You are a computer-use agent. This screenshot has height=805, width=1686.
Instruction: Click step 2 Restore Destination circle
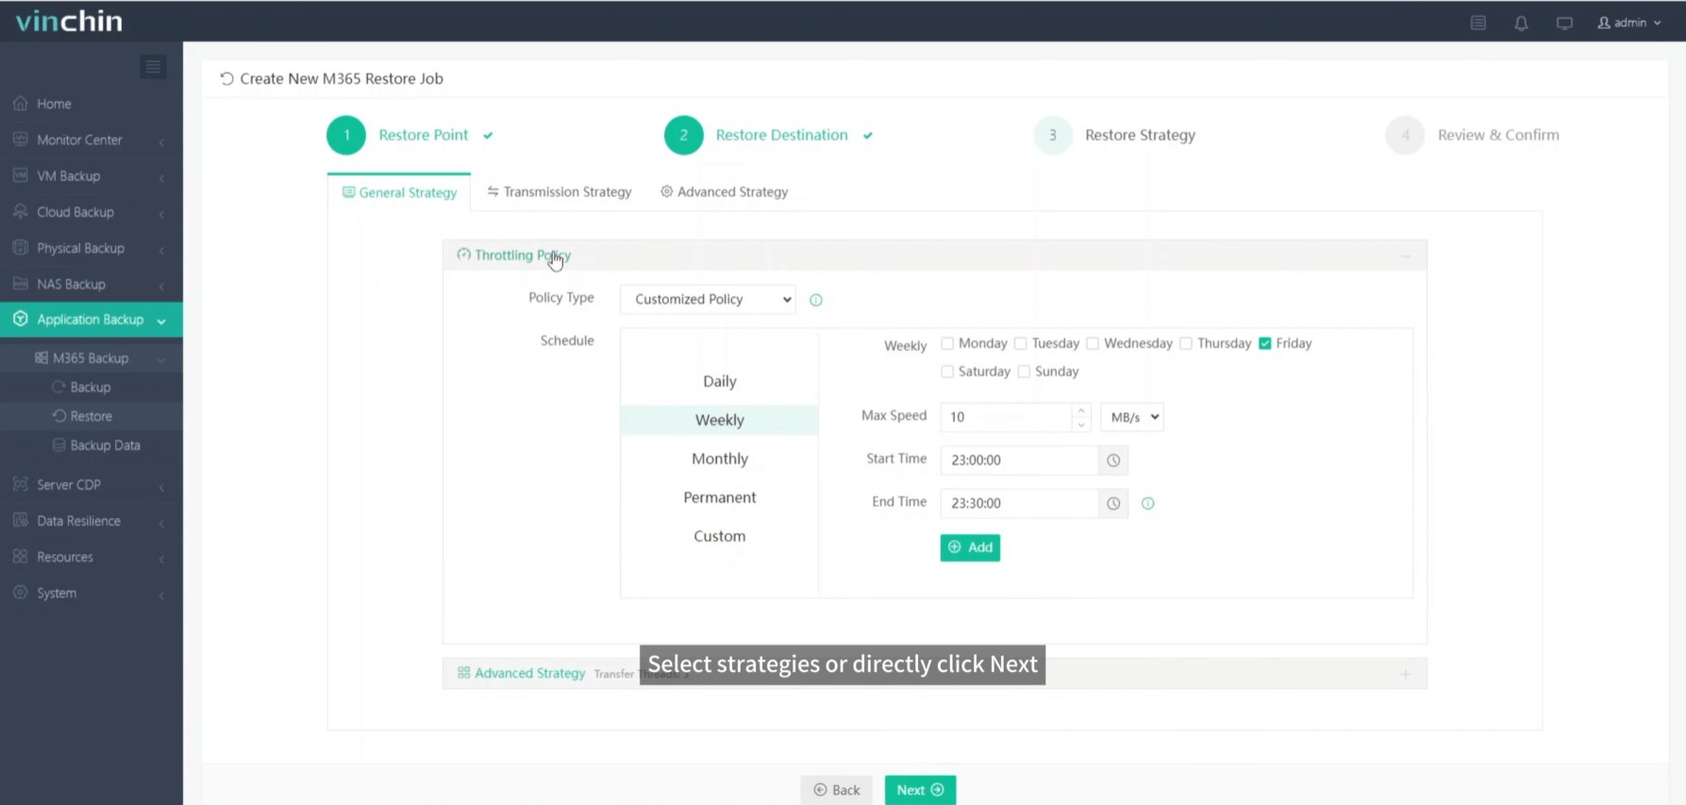[683, 135]
